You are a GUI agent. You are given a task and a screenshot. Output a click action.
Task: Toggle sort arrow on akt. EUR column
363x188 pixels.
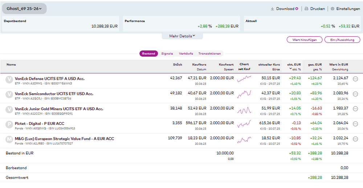click(290, 69)
